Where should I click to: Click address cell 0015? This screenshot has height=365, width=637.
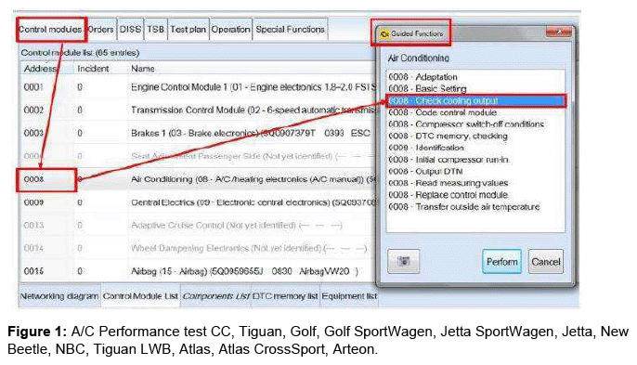tap(33, 271)
